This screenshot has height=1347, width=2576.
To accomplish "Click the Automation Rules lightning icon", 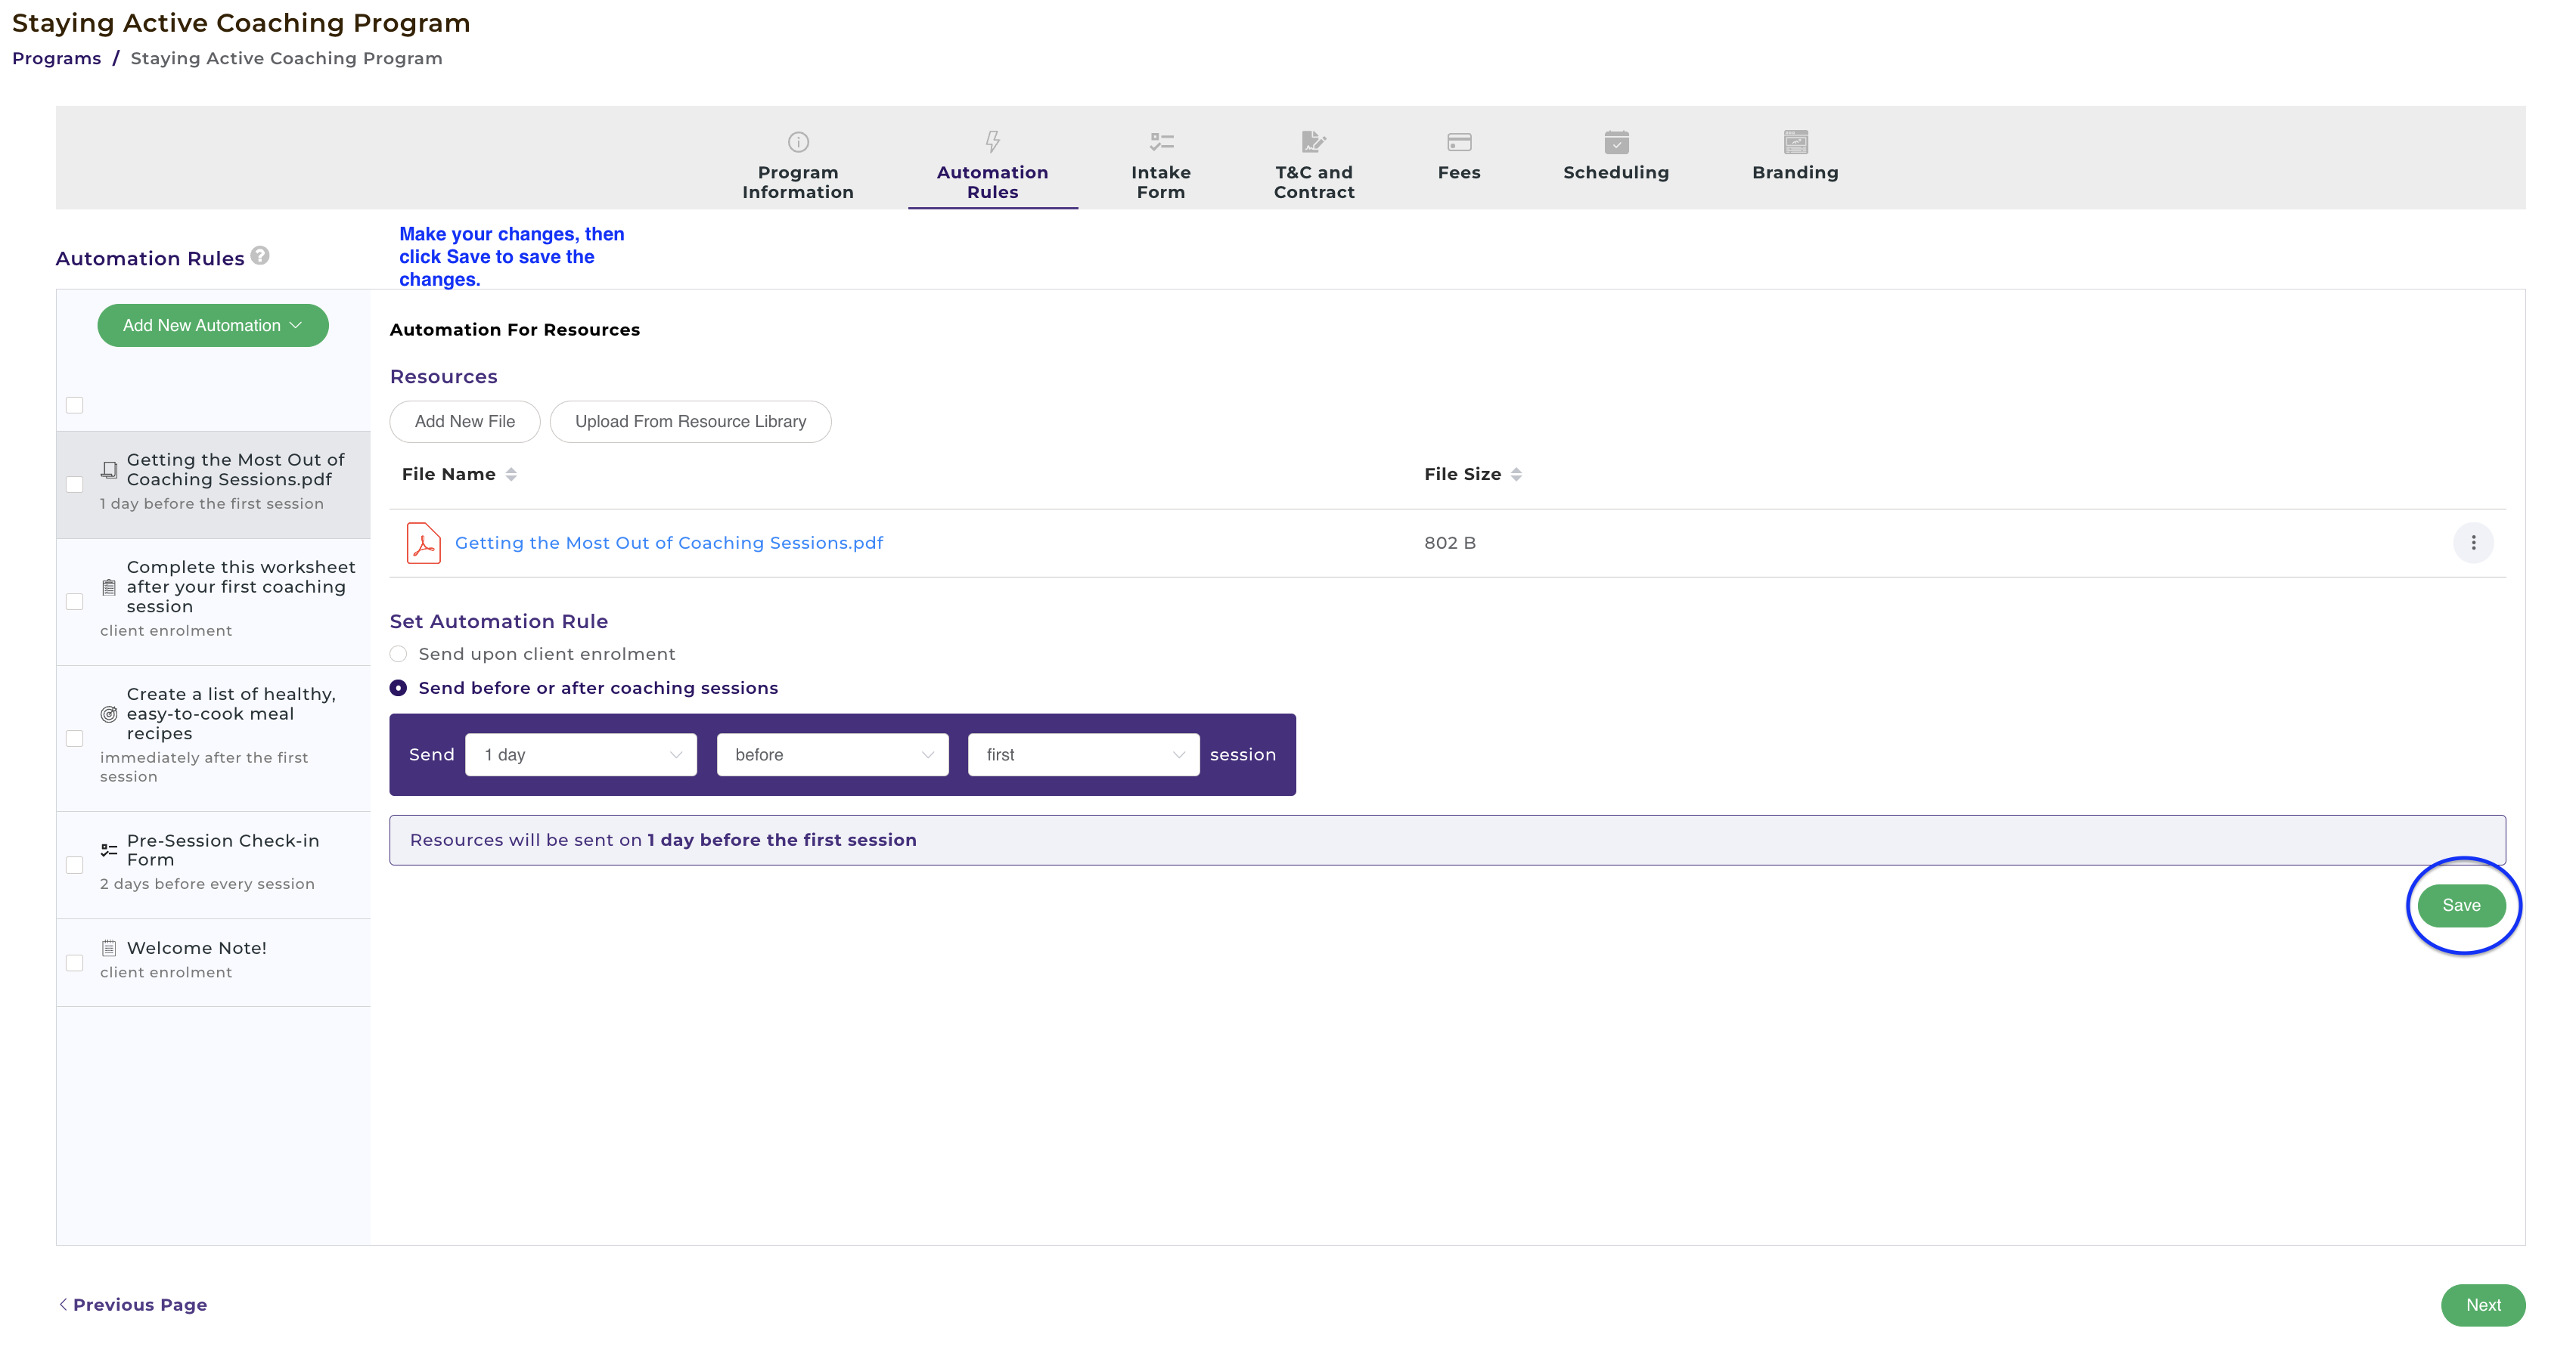I will click(x=992, y=142).
